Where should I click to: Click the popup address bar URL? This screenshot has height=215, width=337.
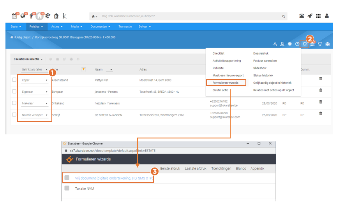coord(113,151)
